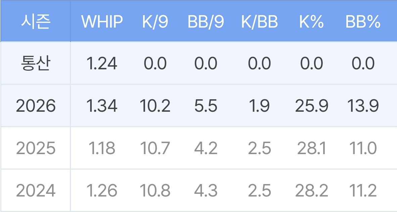Click the 2025 K% value 28.1
The image size is (397, 212).
[311, 148]
